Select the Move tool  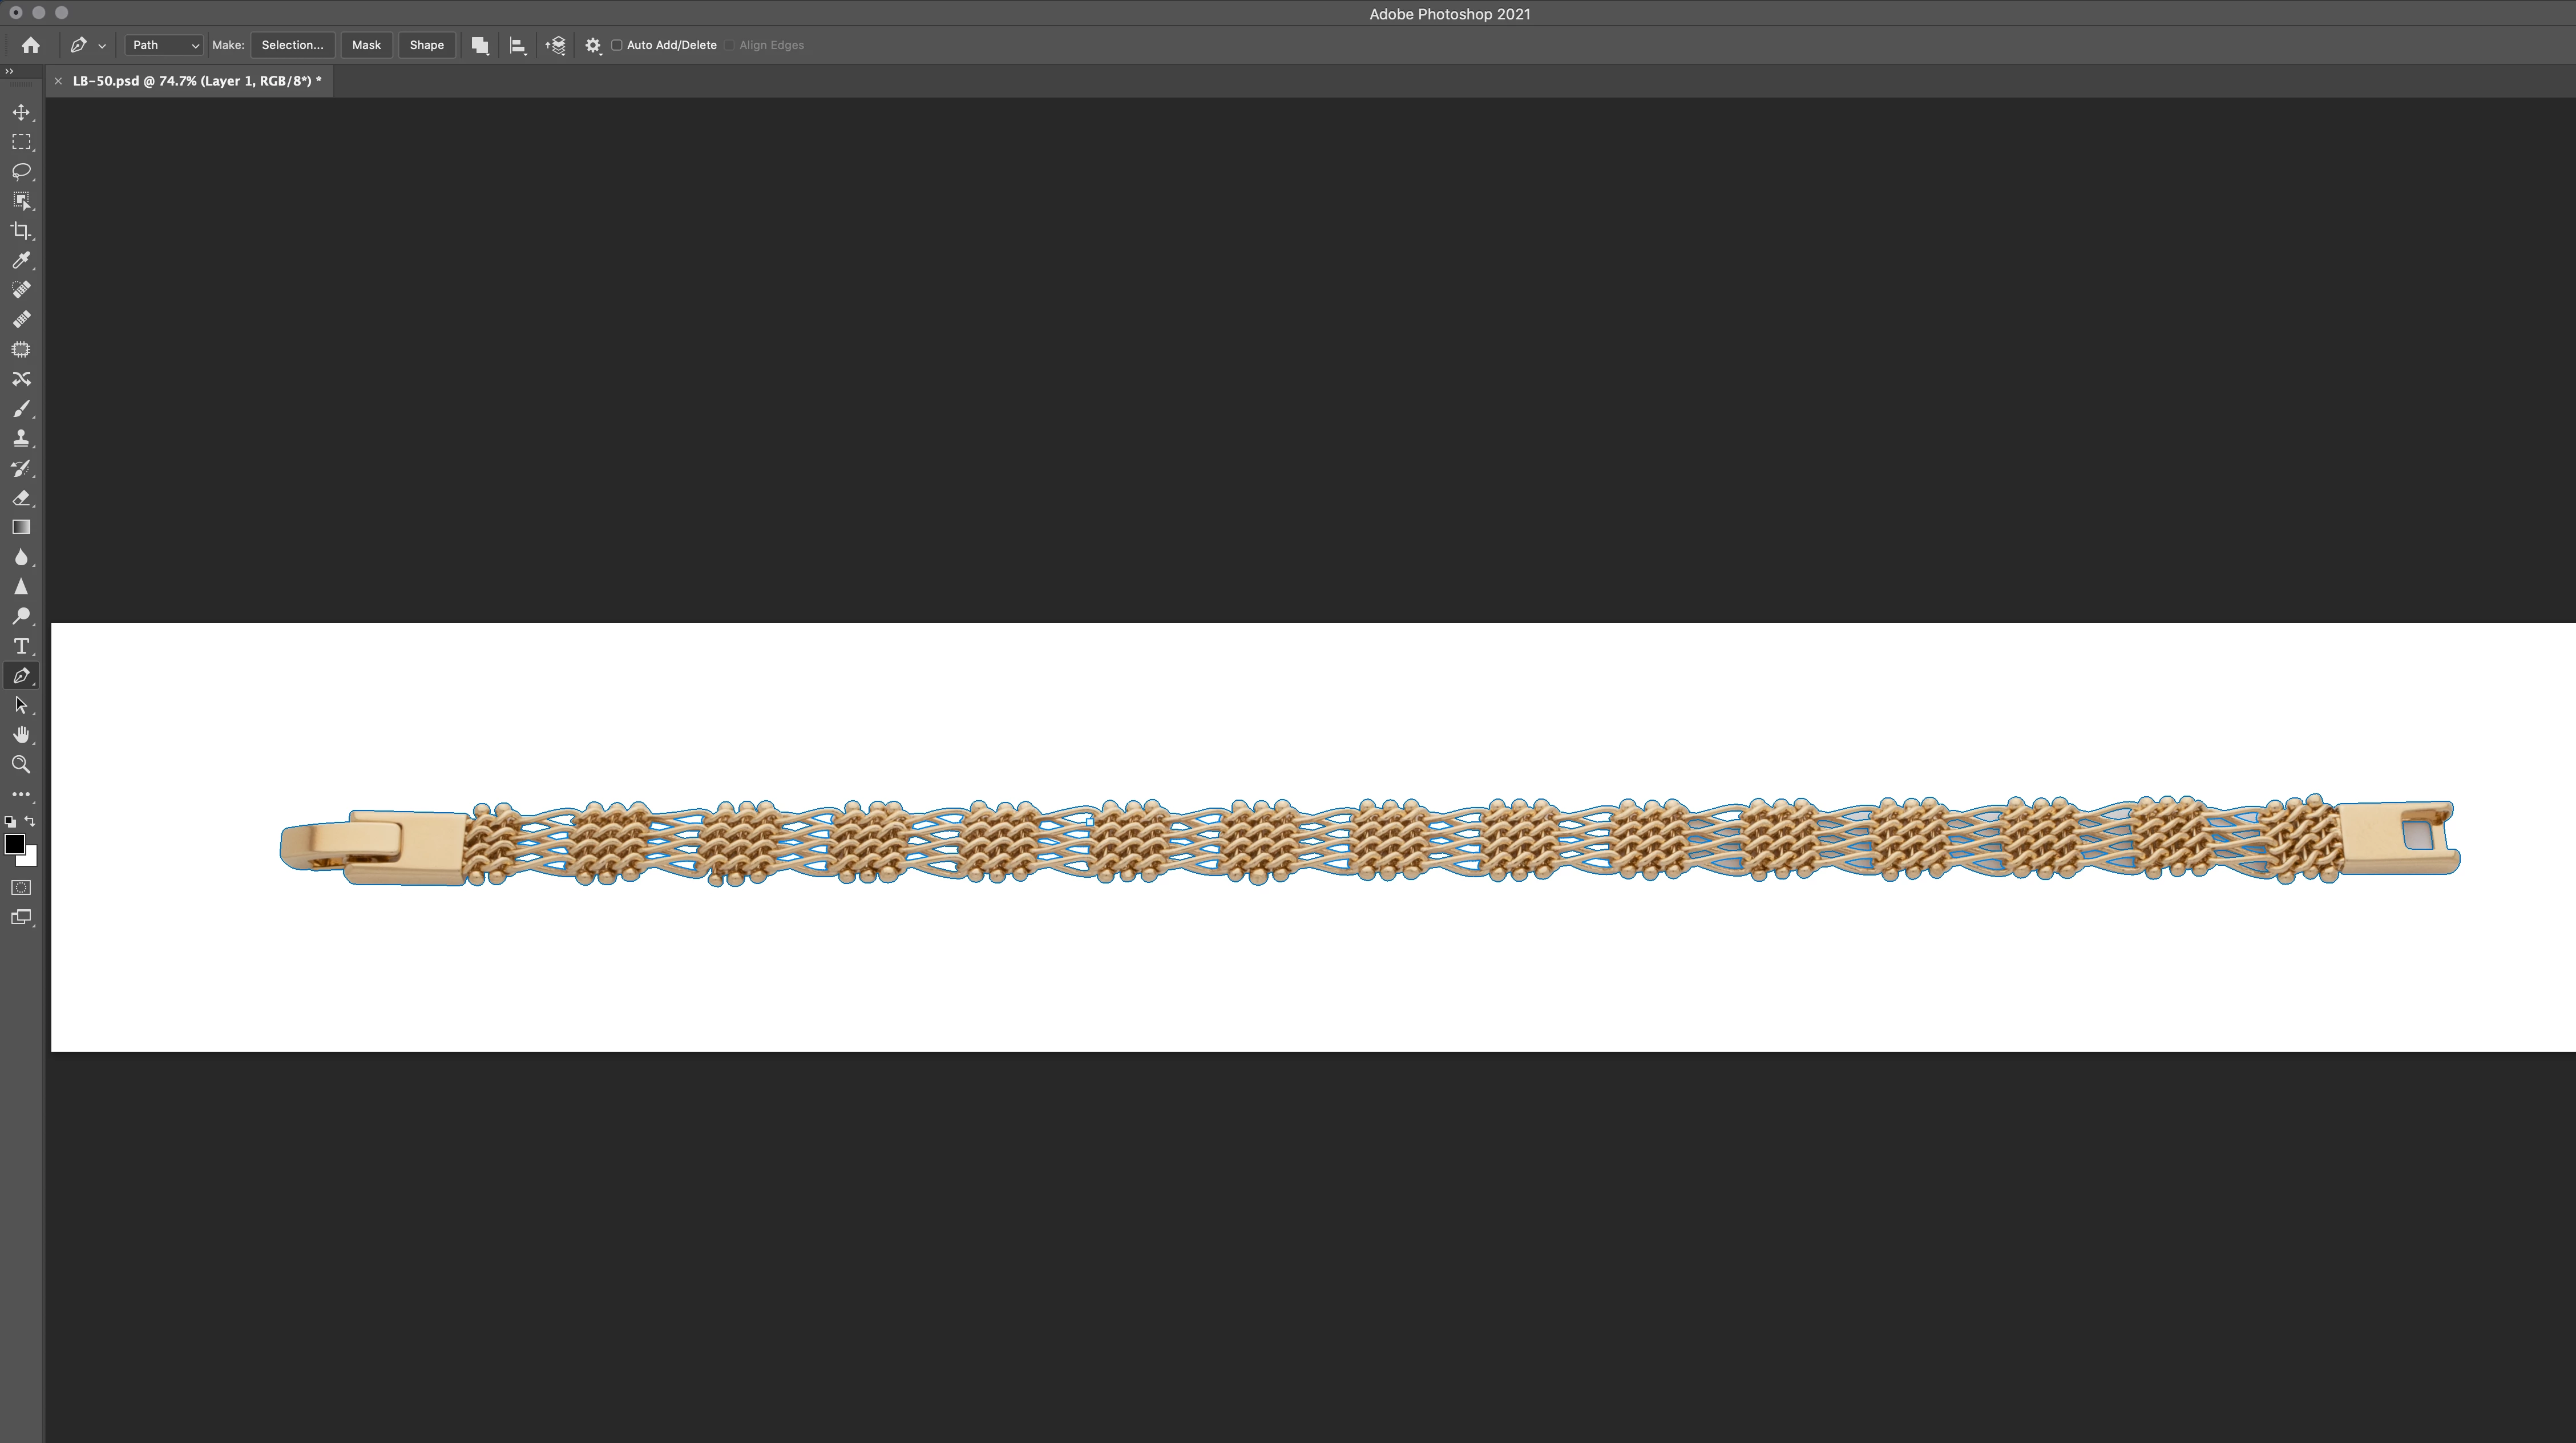pos(21,113)
